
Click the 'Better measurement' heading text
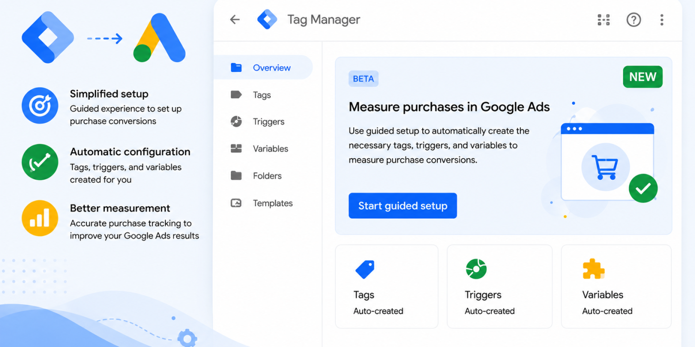(120, 208)
